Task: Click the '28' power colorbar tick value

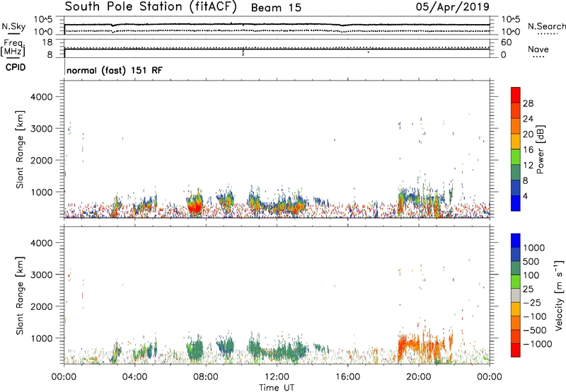Action: coord(528,103)
